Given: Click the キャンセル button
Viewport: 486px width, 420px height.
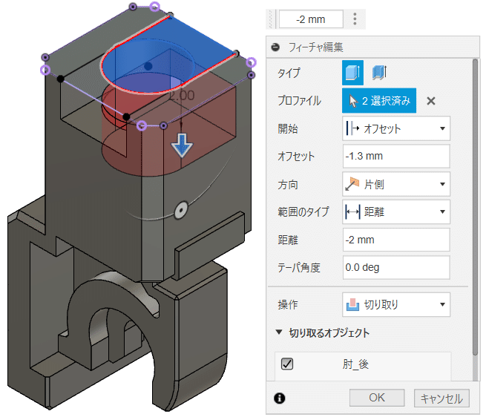Looking at the screenshot, I should [441, 398].
